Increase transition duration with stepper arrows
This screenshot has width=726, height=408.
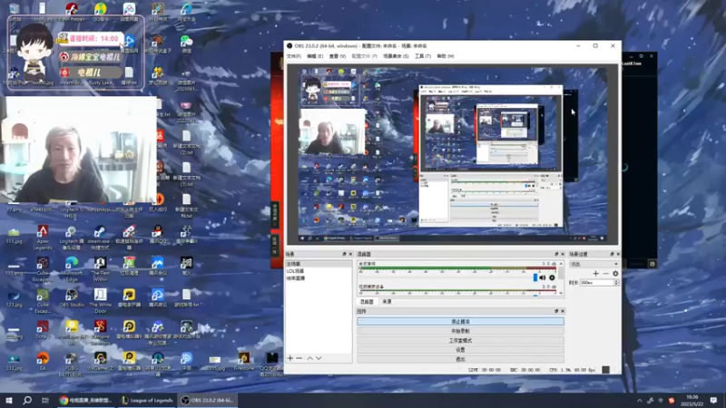616,281
